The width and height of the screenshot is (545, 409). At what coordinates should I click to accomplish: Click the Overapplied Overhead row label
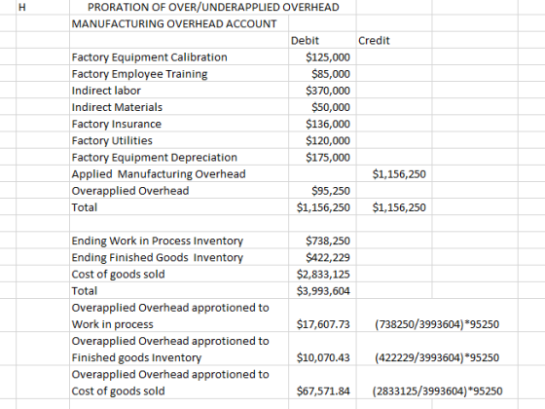pos(130,191)
